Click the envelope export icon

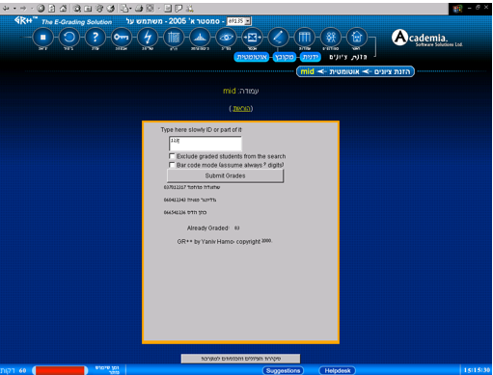tap(252, 38)
